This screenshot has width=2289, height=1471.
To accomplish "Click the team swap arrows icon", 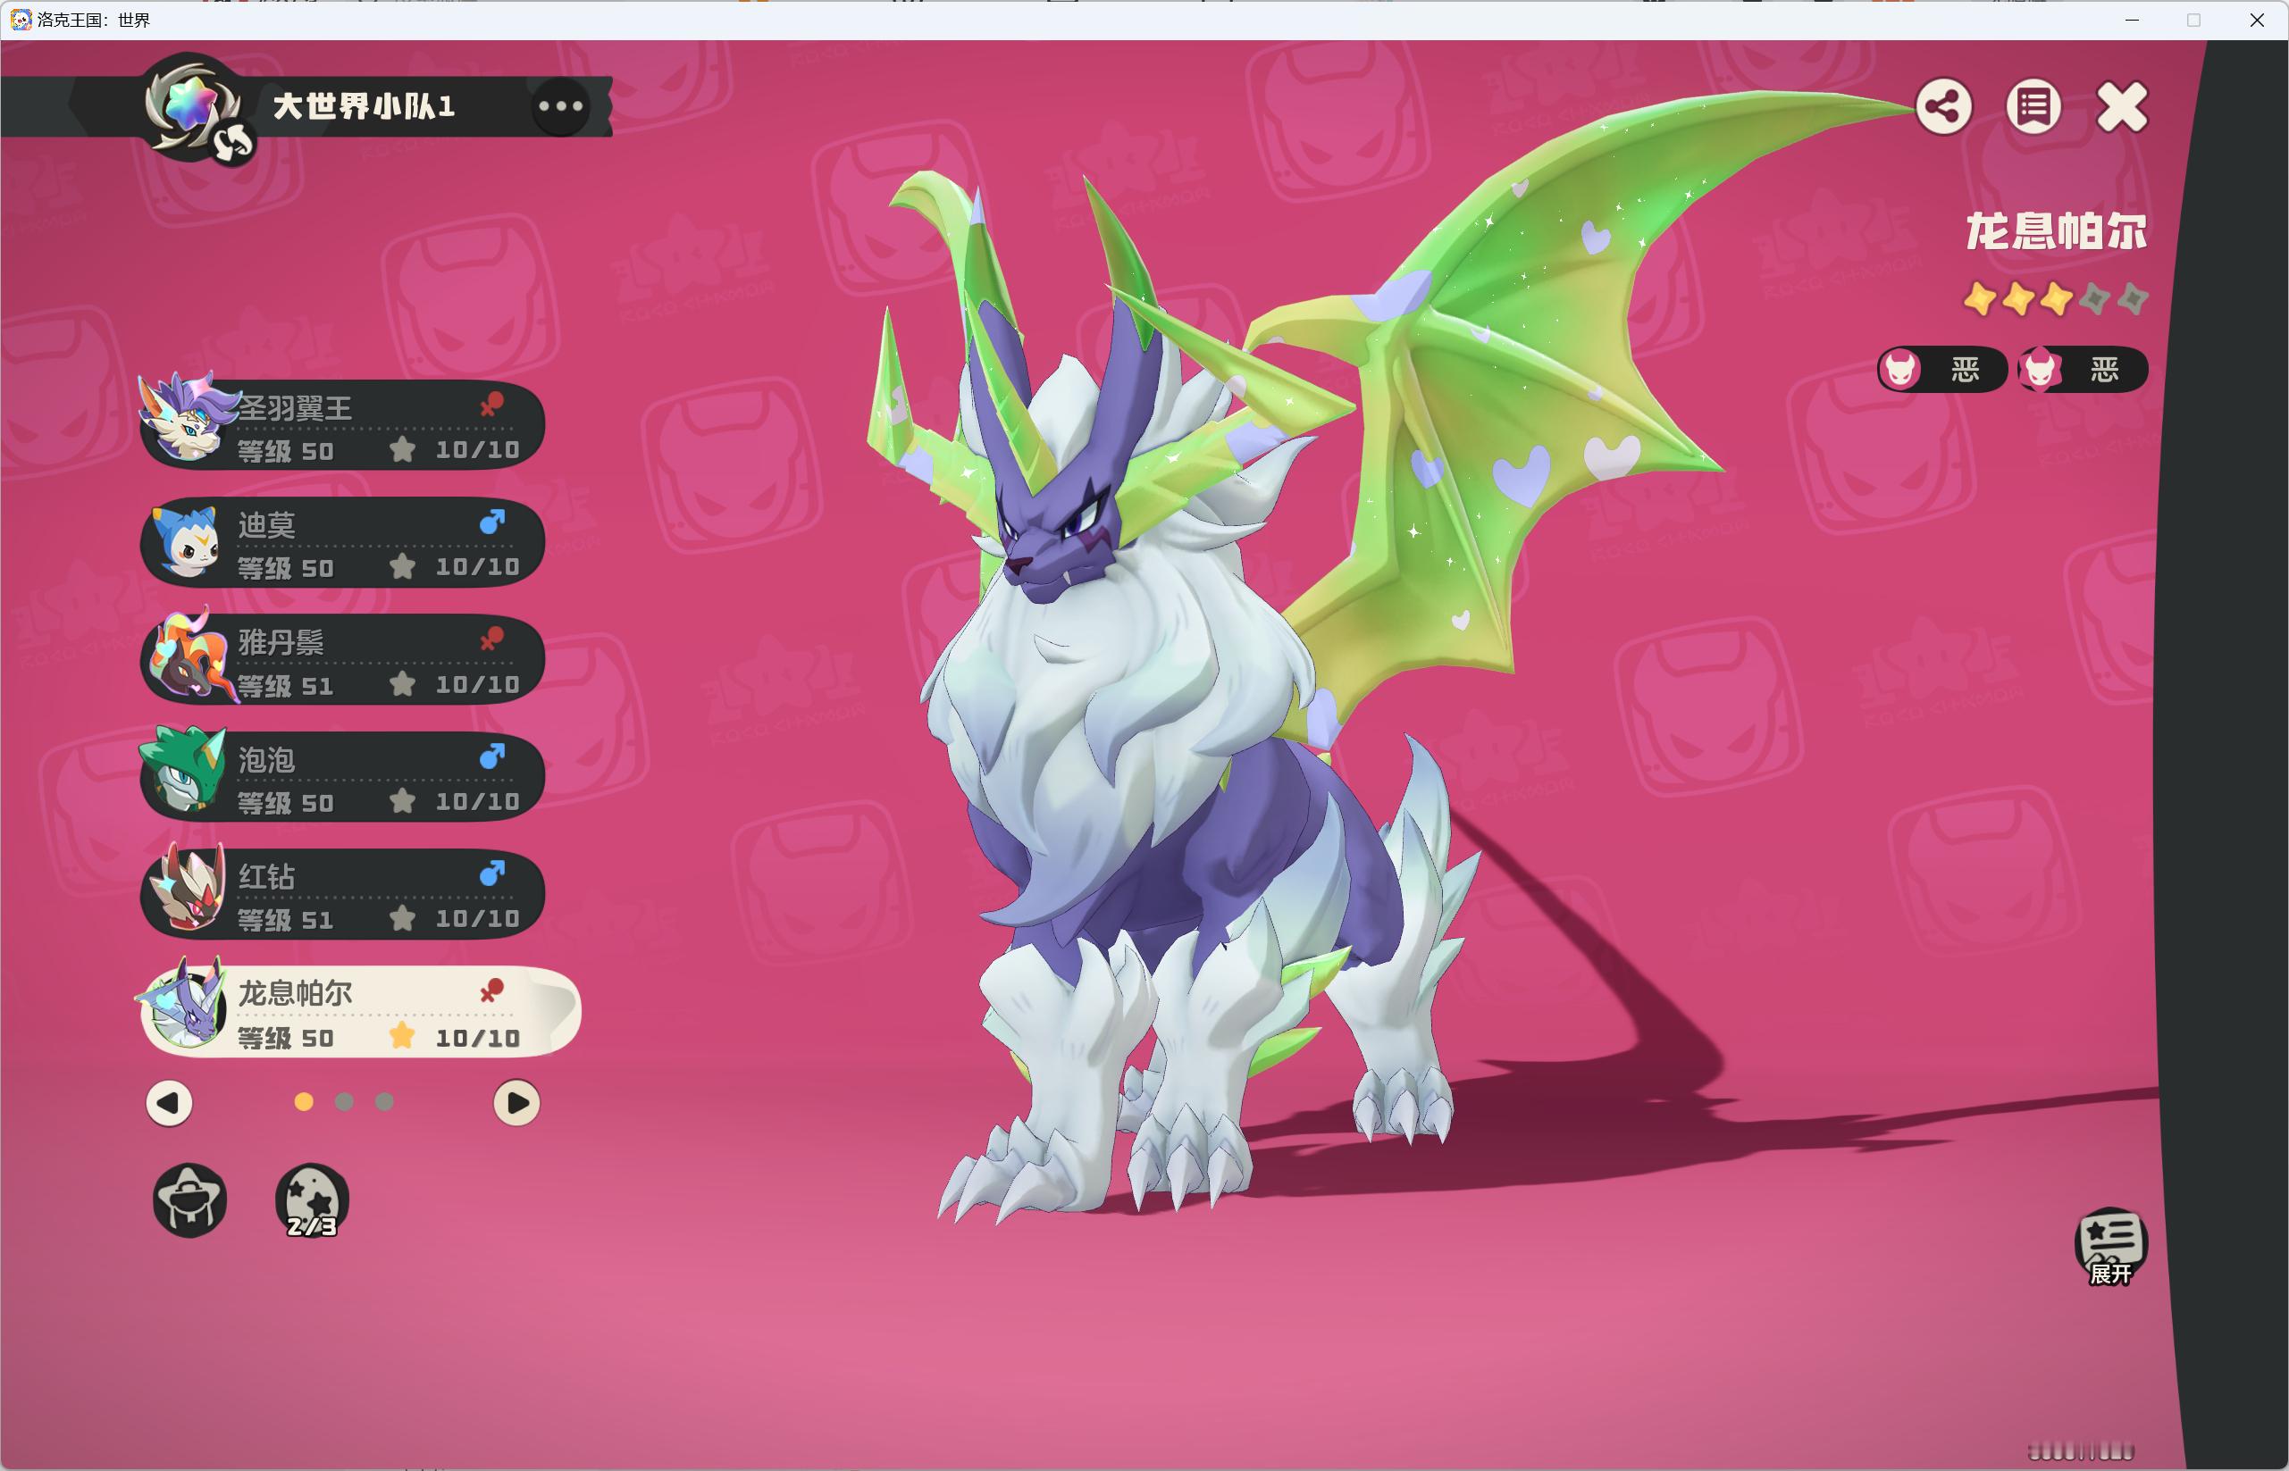I will point(233,143).
